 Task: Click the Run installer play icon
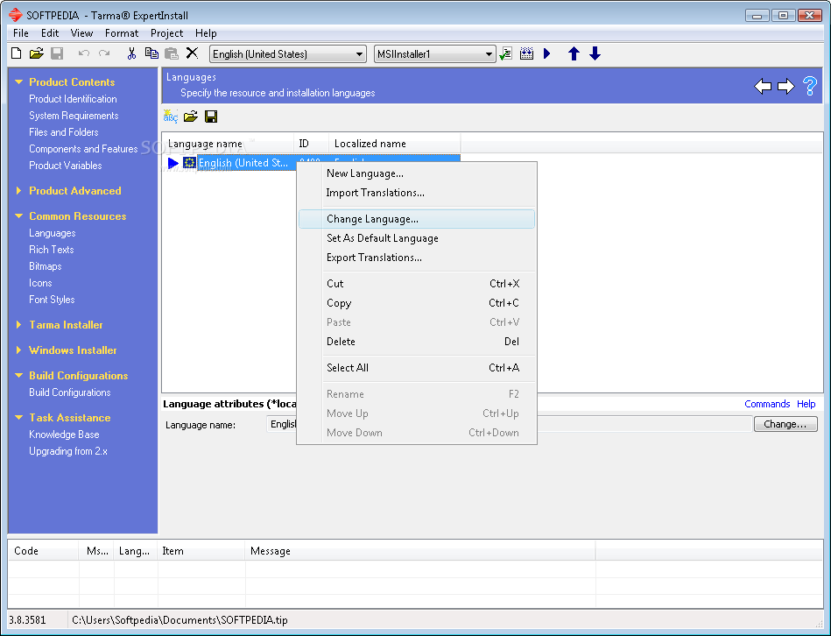[x=547, y=53]
